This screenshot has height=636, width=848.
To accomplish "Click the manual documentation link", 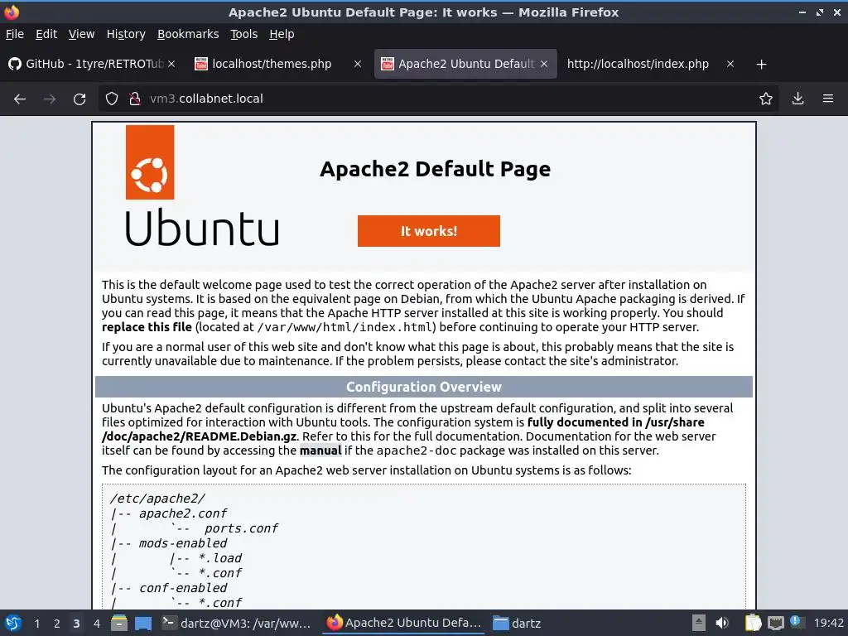I will [320, 450].
